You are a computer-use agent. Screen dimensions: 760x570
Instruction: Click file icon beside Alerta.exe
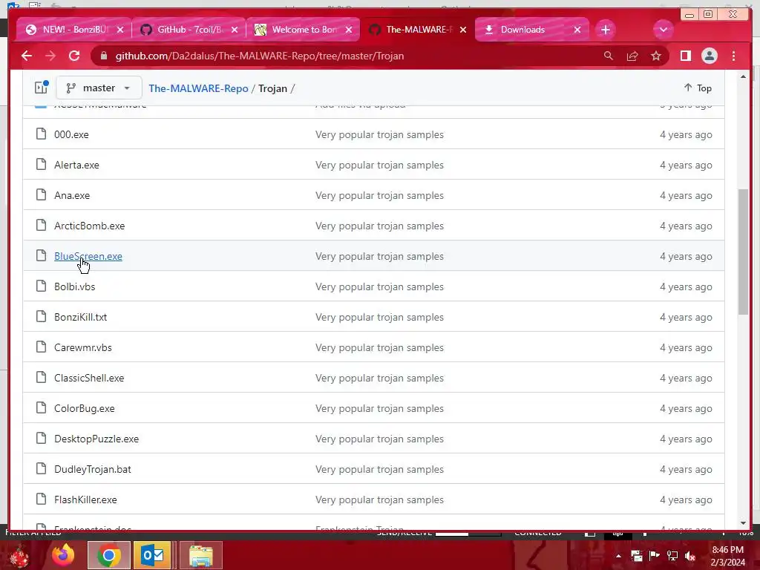tap(42, 164)
